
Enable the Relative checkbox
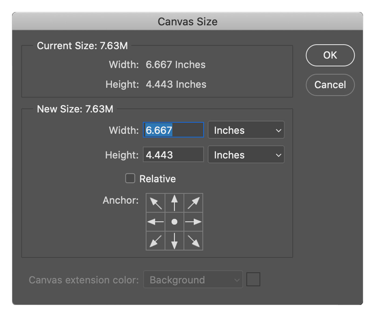pyautogui.click(x=130, y=178)
